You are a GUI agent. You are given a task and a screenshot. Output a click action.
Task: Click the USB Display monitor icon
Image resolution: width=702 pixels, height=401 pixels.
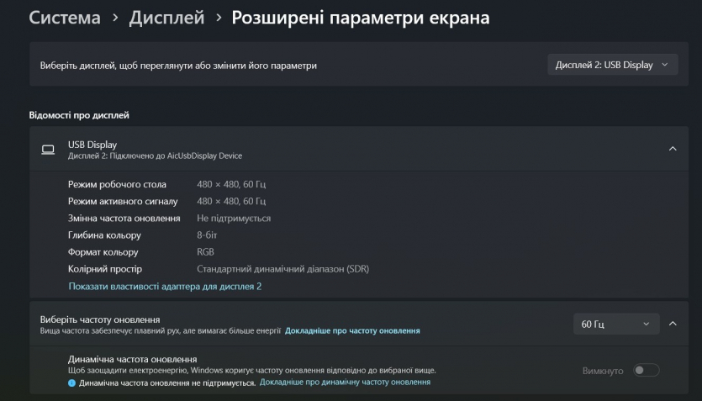[48, 150]
